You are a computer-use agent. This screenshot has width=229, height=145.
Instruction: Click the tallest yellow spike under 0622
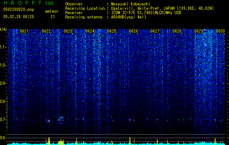[x=49, y=141]
